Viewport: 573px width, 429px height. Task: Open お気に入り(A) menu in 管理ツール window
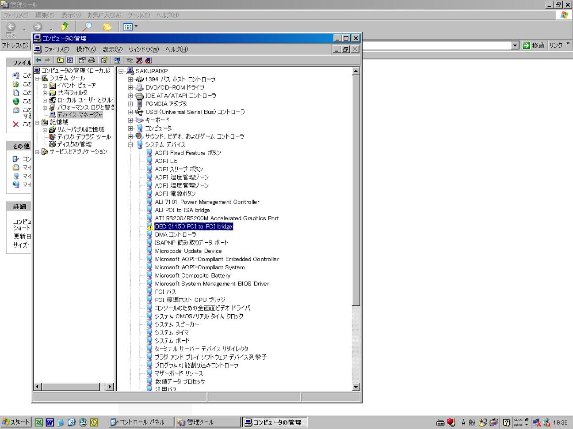[x=104, y=15]
